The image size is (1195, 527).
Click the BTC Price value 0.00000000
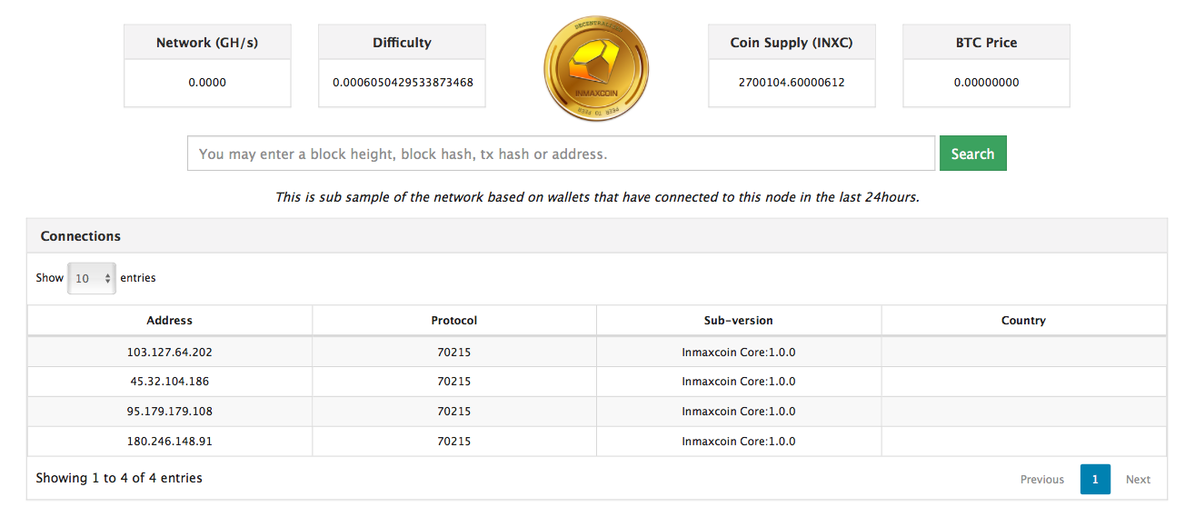click(986, 83)
